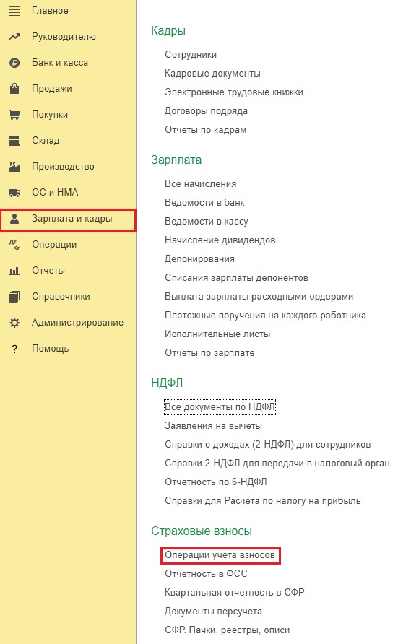Viewport: 411px width, 644px height.
Task: Open Электронные трудовые книжки
Action: [234, 92]
